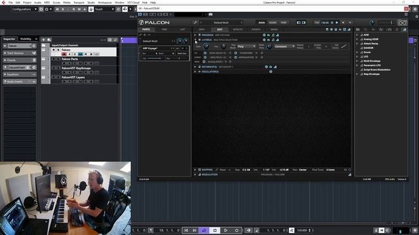419x235 pixels.
Task: Toggle Record Enable on the Falcon track
Action: 64,54
